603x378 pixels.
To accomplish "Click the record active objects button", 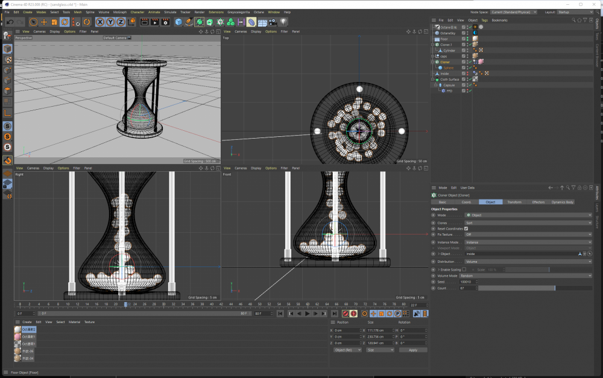I will click(x=346, y=313).
